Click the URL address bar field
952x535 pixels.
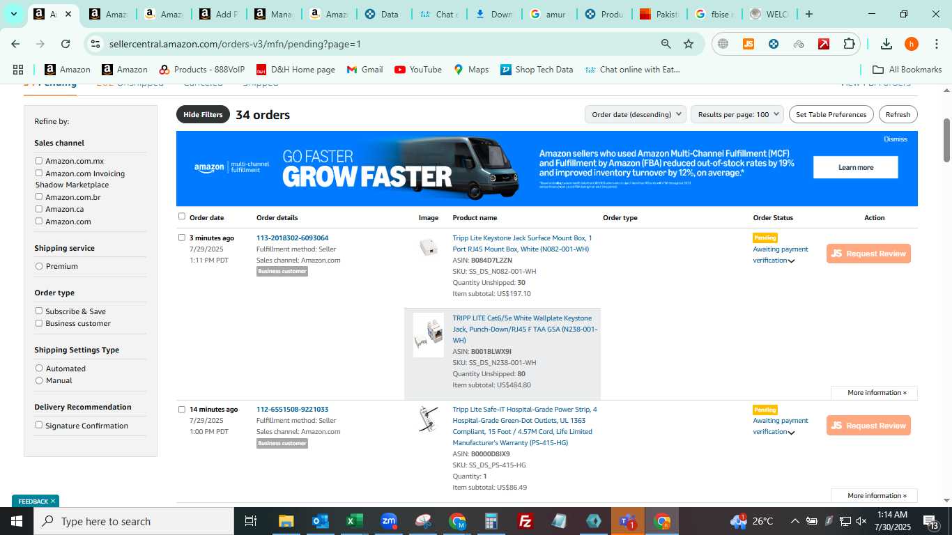click(376, 44)
